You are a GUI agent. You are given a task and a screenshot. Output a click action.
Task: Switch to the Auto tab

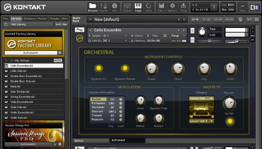[x=65, y=19]
